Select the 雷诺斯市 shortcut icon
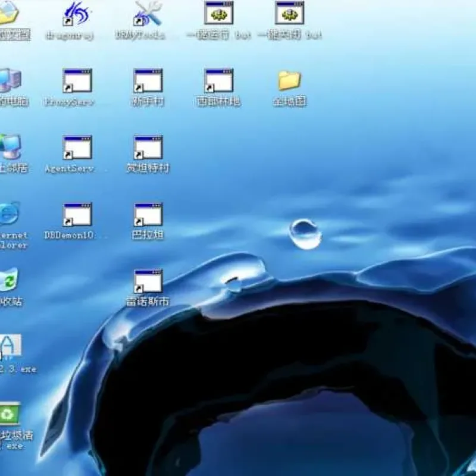The image size is (476, 476). pyautogui.click(x=148, y=281)
